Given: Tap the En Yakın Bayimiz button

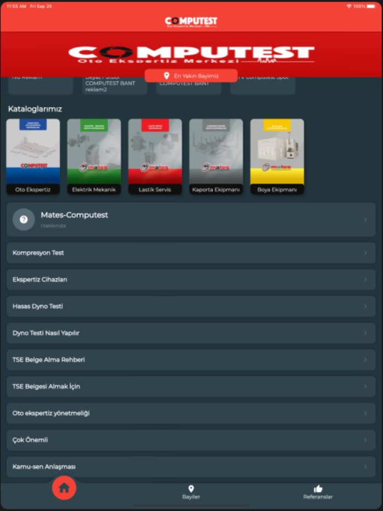Looking at the screenshot, I should pos(191,76).
